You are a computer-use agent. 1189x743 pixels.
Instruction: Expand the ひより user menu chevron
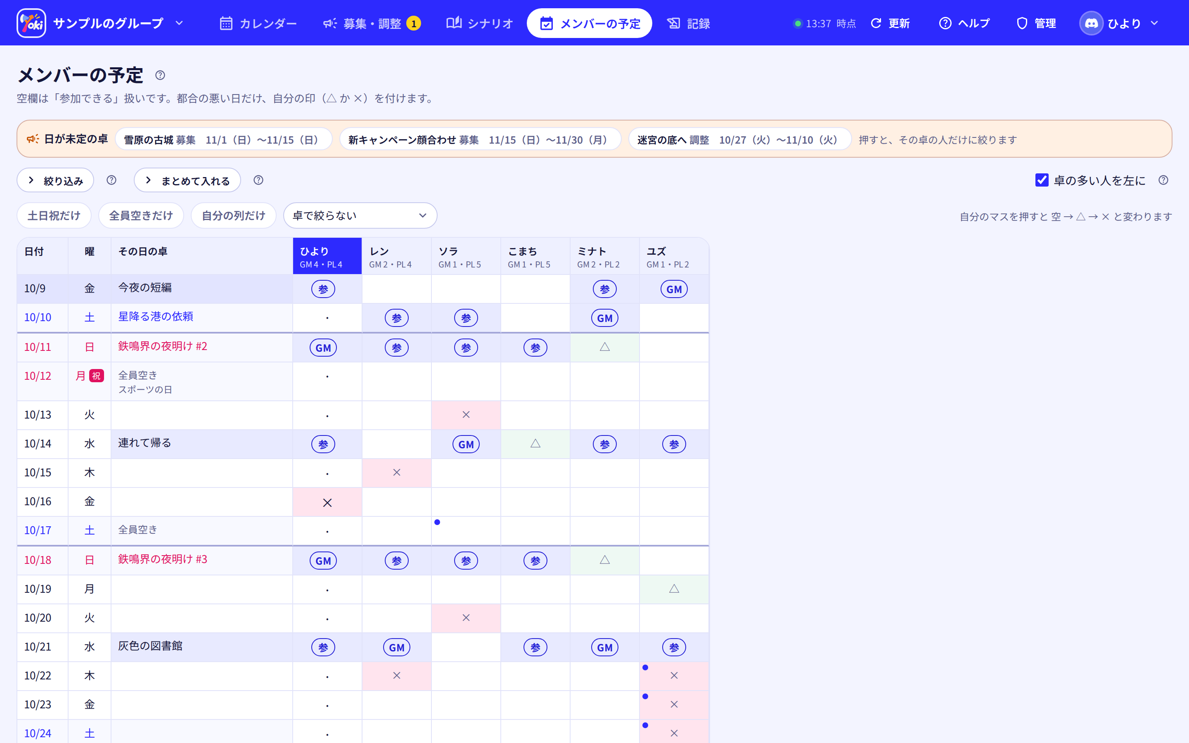(1154, 23)
